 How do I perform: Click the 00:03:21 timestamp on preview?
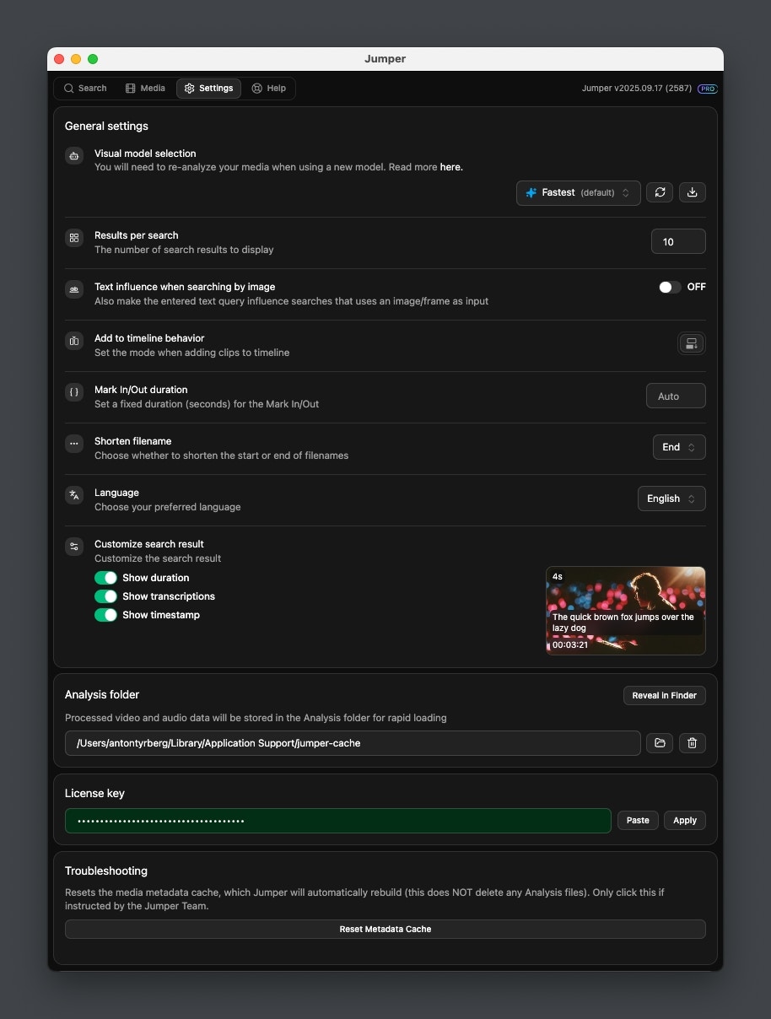570,645
